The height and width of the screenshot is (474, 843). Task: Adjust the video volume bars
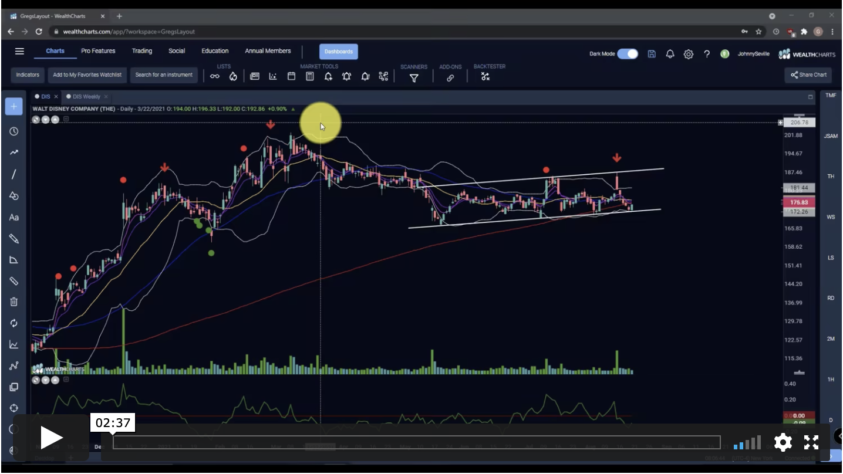(747, 442)
